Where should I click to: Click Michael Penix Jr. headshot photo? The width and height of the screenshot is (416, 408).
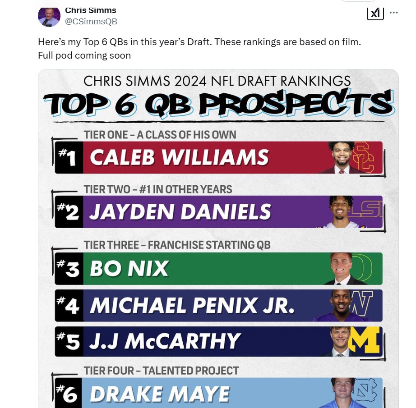[341, 305]
